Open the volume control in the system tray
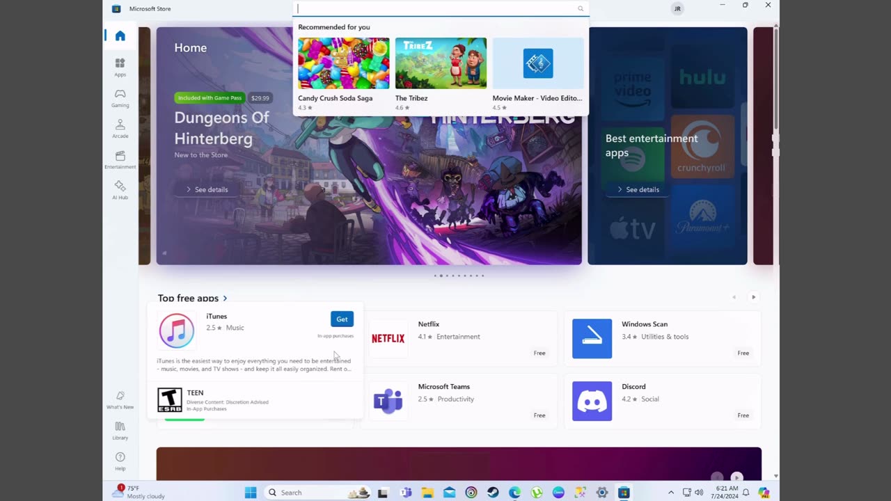Viewport: 891px width, 501px height. [x=699, y=492]
